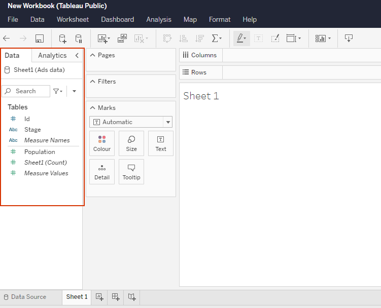Image resolution: width=381 pixels, height=308 pixels.
Task: Click the Save disk icon
Action: click(x=40, y=38)
